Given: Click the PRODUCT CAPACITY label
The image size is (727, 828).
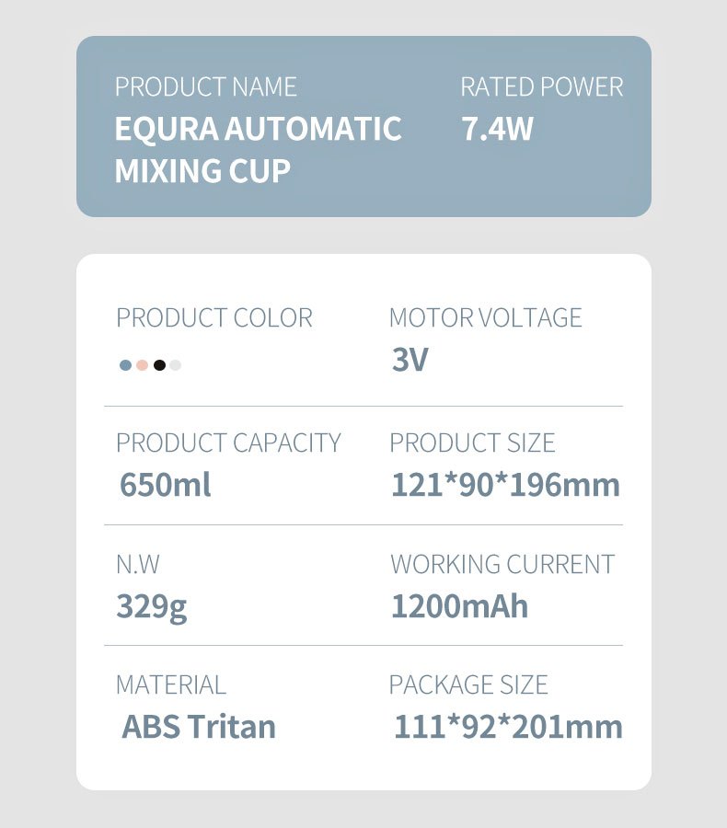Looking at the screenshot, I should pyautogui.click(x=228, y=443).
